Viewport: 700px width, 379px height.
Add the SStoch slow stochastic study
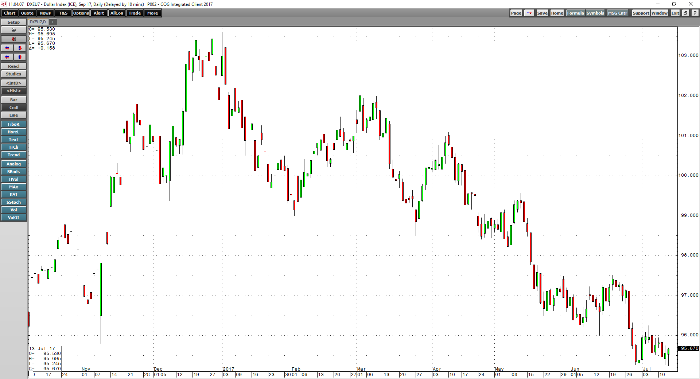pos(13,202)
